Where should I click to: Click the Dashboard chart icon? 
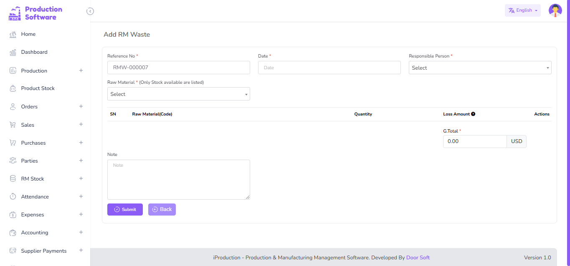(x=13, y=53)
